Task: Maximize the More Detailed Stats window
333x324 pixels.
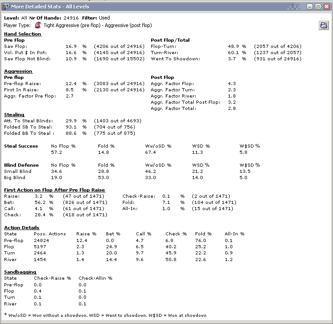Action: [317, 7]
